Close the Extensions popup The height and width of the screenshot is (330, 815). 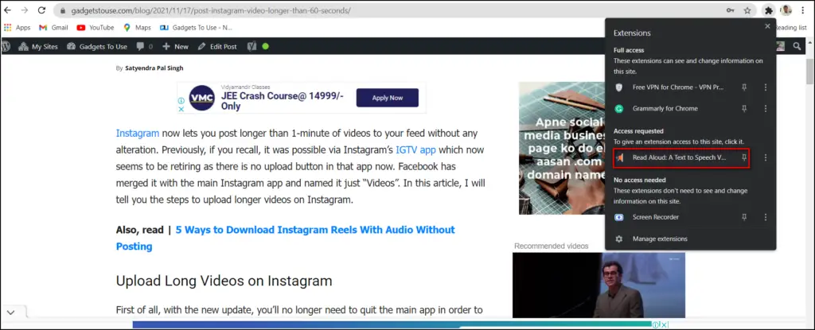pyautogui.click(x=767, y=26)
